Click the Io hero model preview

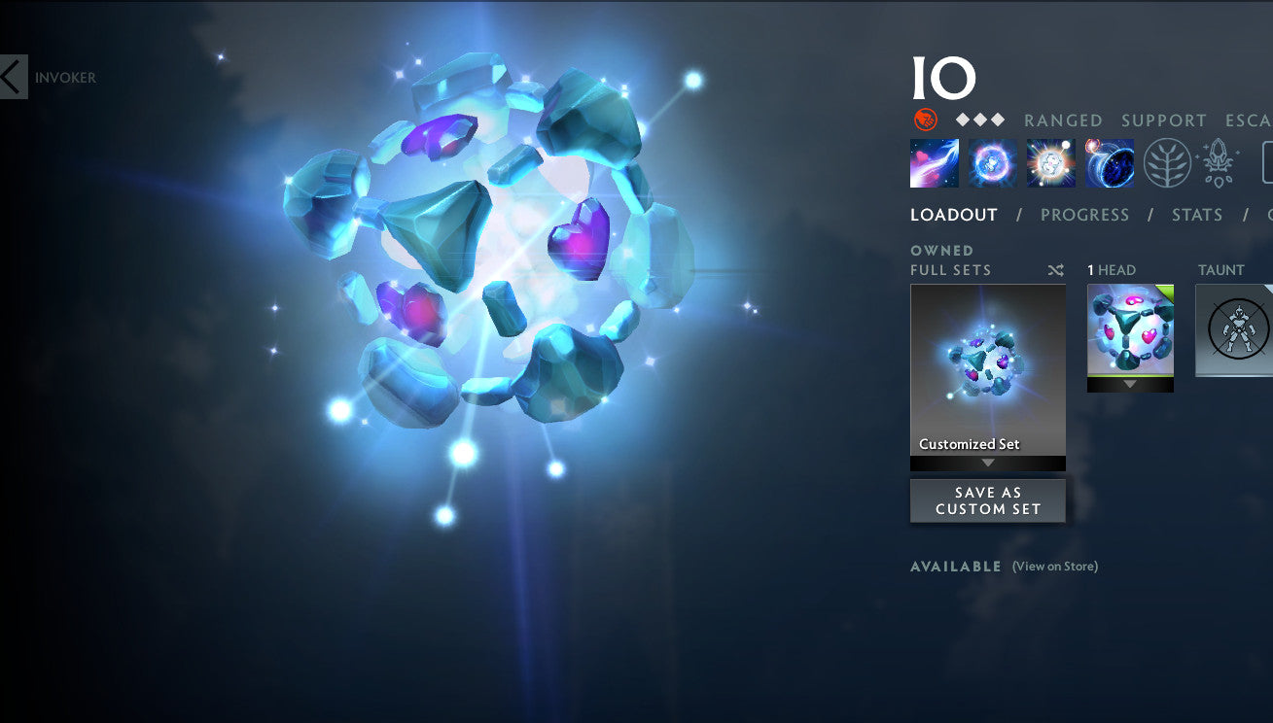pyautogui.click(x=486, y=253)
